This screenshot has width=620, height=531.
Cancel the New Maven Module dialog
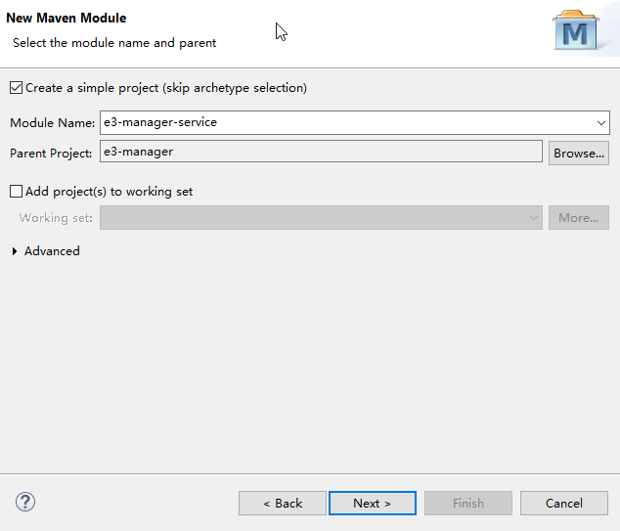point(563,503)
